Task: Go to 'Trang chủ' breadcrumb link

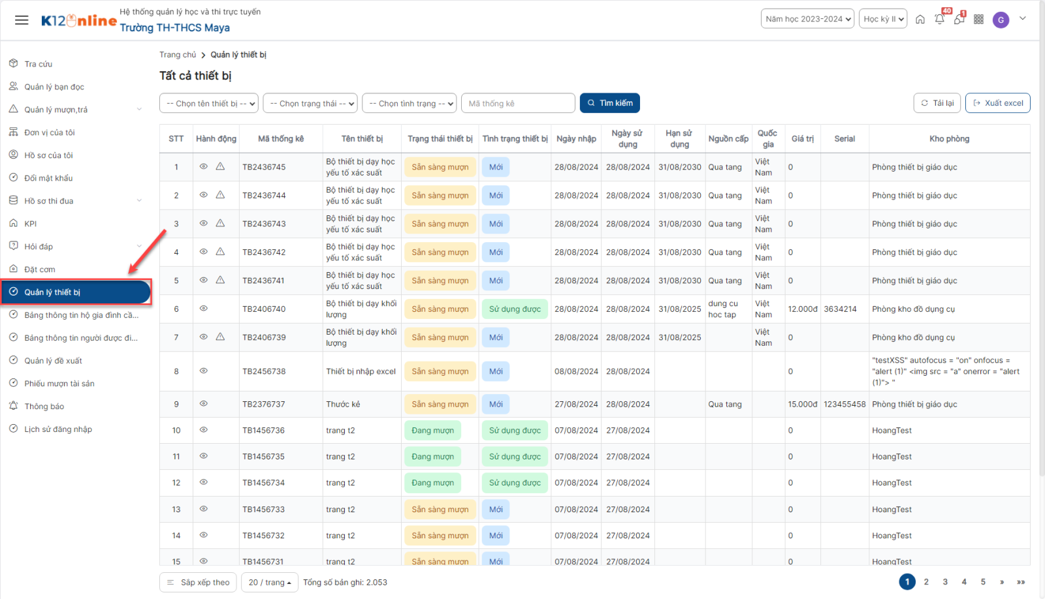Action: (x=178, y=55)
